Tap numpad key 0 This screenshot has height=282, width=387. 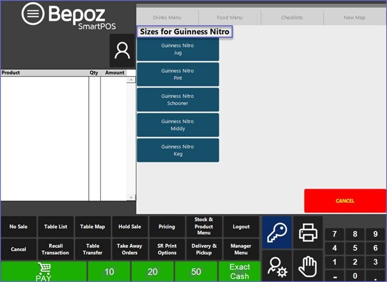tap(355, 276)
